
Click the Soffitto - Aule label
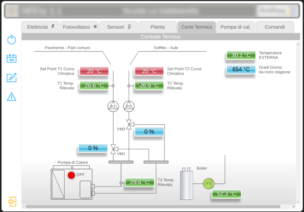tap(166, 48)
